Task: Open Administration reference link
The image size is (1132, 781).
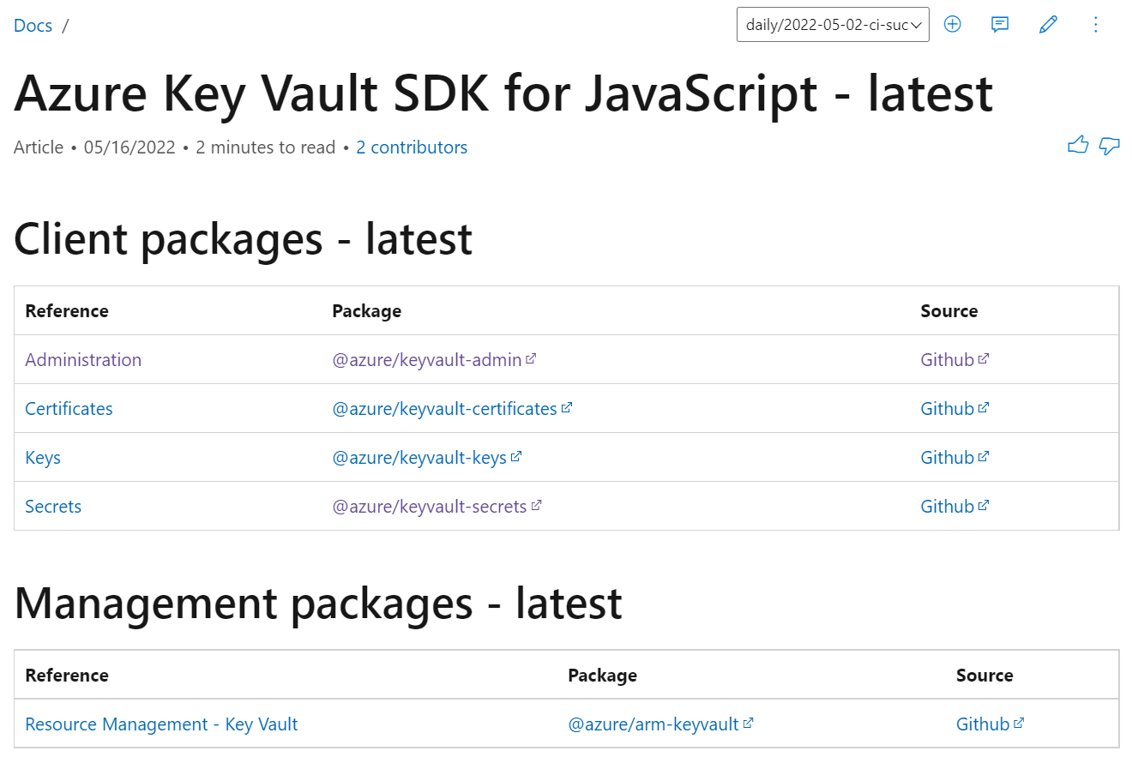Action: (x=83, y=360)
